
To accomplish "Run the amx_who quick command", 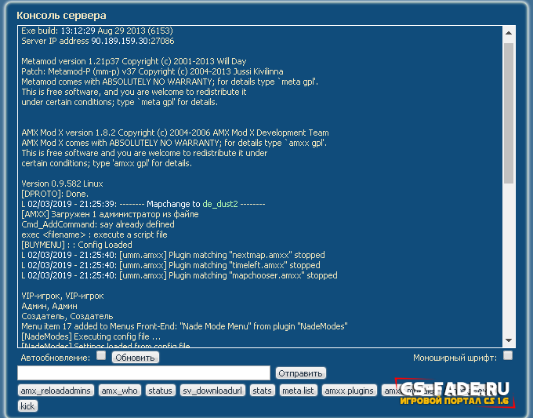I will tap(120, 391).
